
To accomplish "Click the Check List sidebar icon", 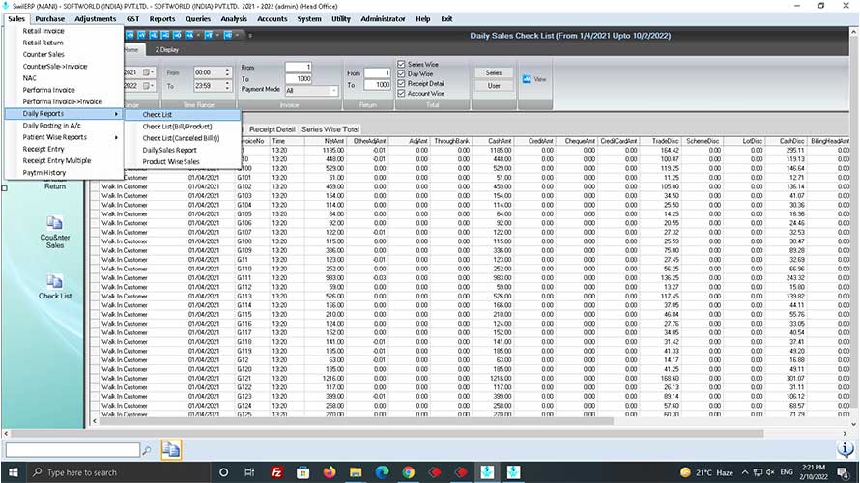I will [55, 282].
